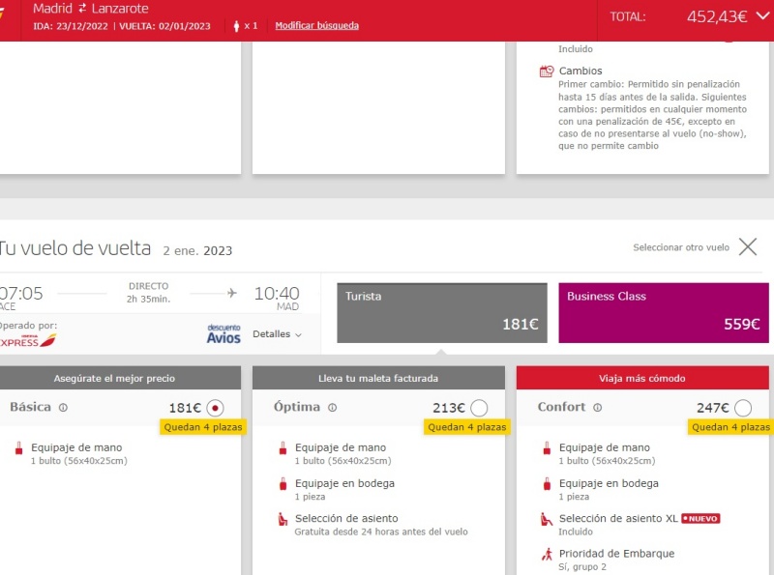774x575 pixels.
Task: Click the Cambios ticket change icon
Action: 547,72
